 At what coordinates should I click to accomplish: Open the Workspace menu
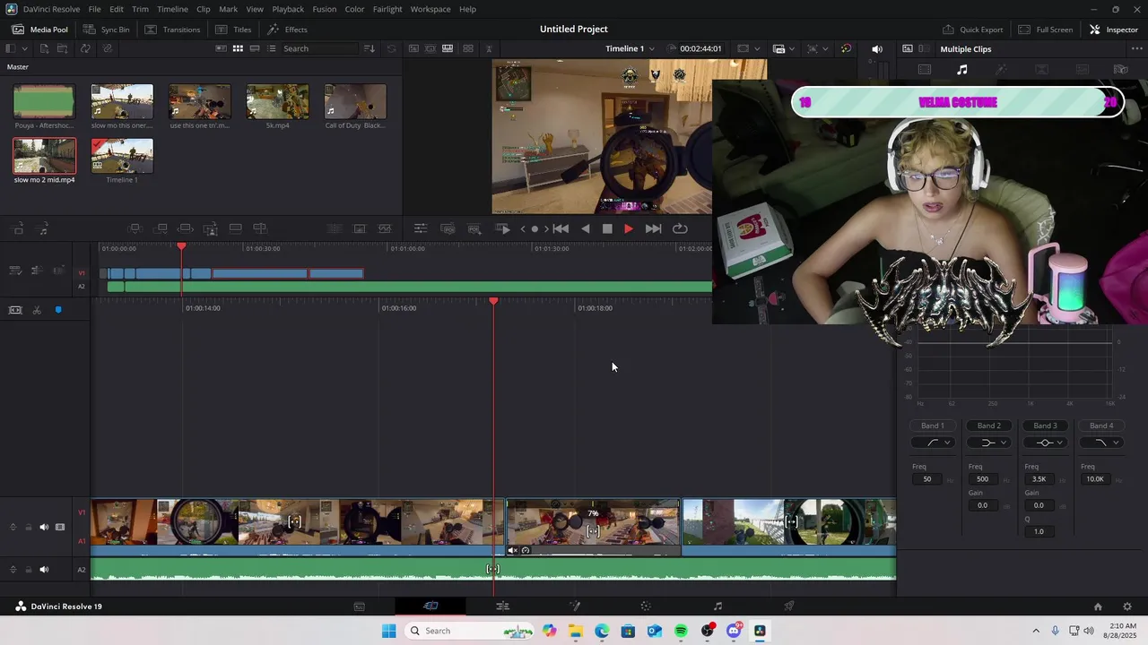430,9
